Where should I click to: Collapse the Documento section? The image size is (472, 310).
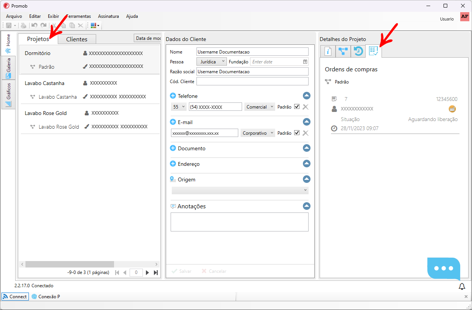[307, 148]
